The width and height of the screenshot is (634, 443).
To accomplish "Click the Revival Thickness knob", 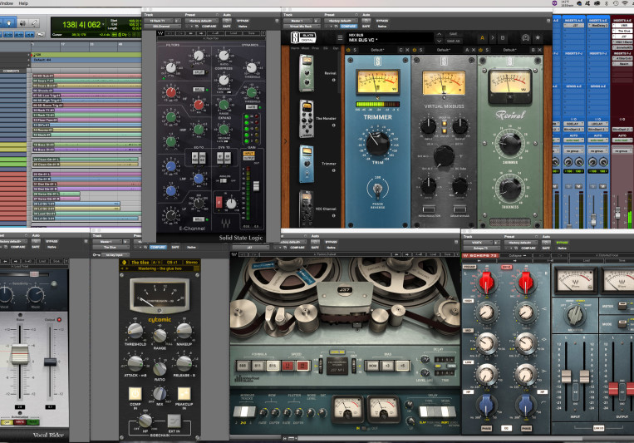I will (x=510, y=189).
